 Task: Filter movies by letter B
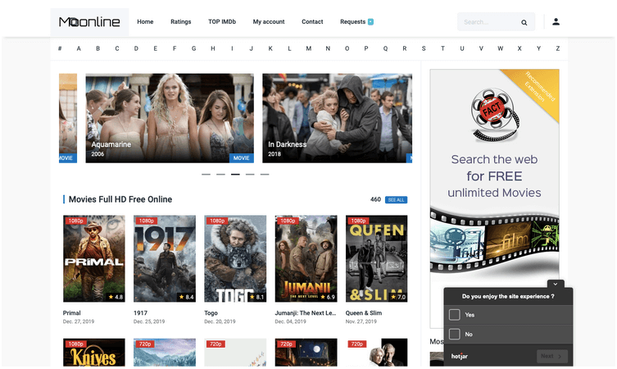pos(98,48)
